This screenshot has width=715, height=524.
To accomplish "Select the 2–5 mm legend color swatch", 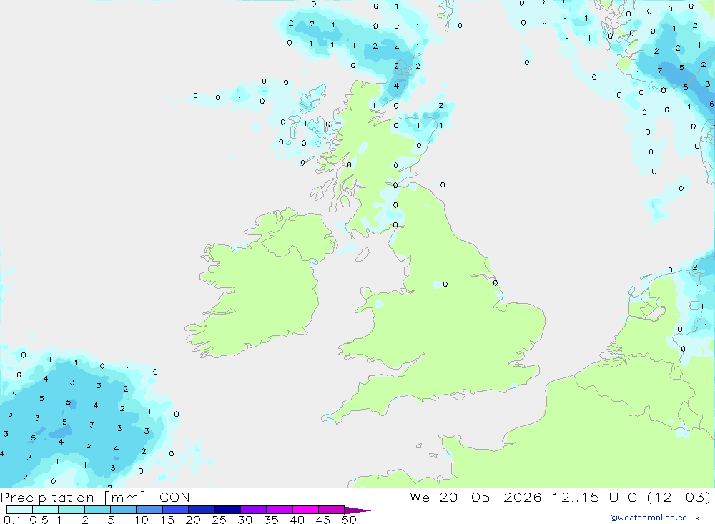I will tap(97, 510).
